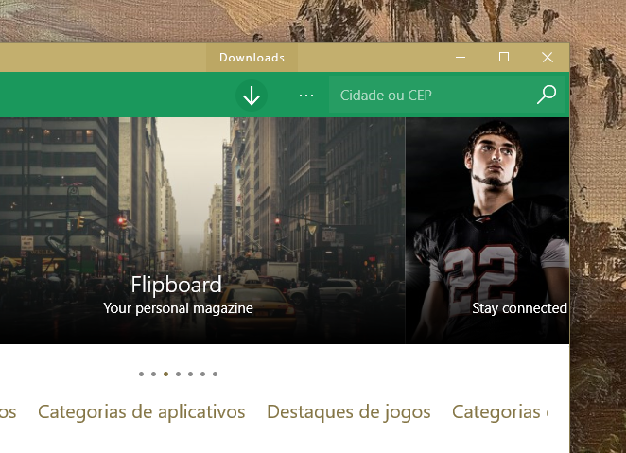The image size is (626, 453).
Task: Open the Stay connected football banner
Action: pyautogui.click(x=487, y=231)
